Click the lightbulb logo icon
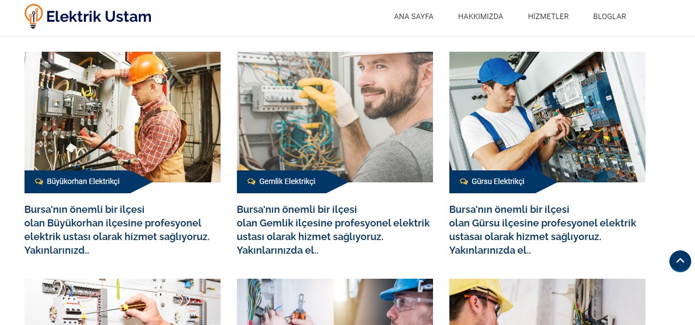The image size is (695, 325). coord(34,16)
